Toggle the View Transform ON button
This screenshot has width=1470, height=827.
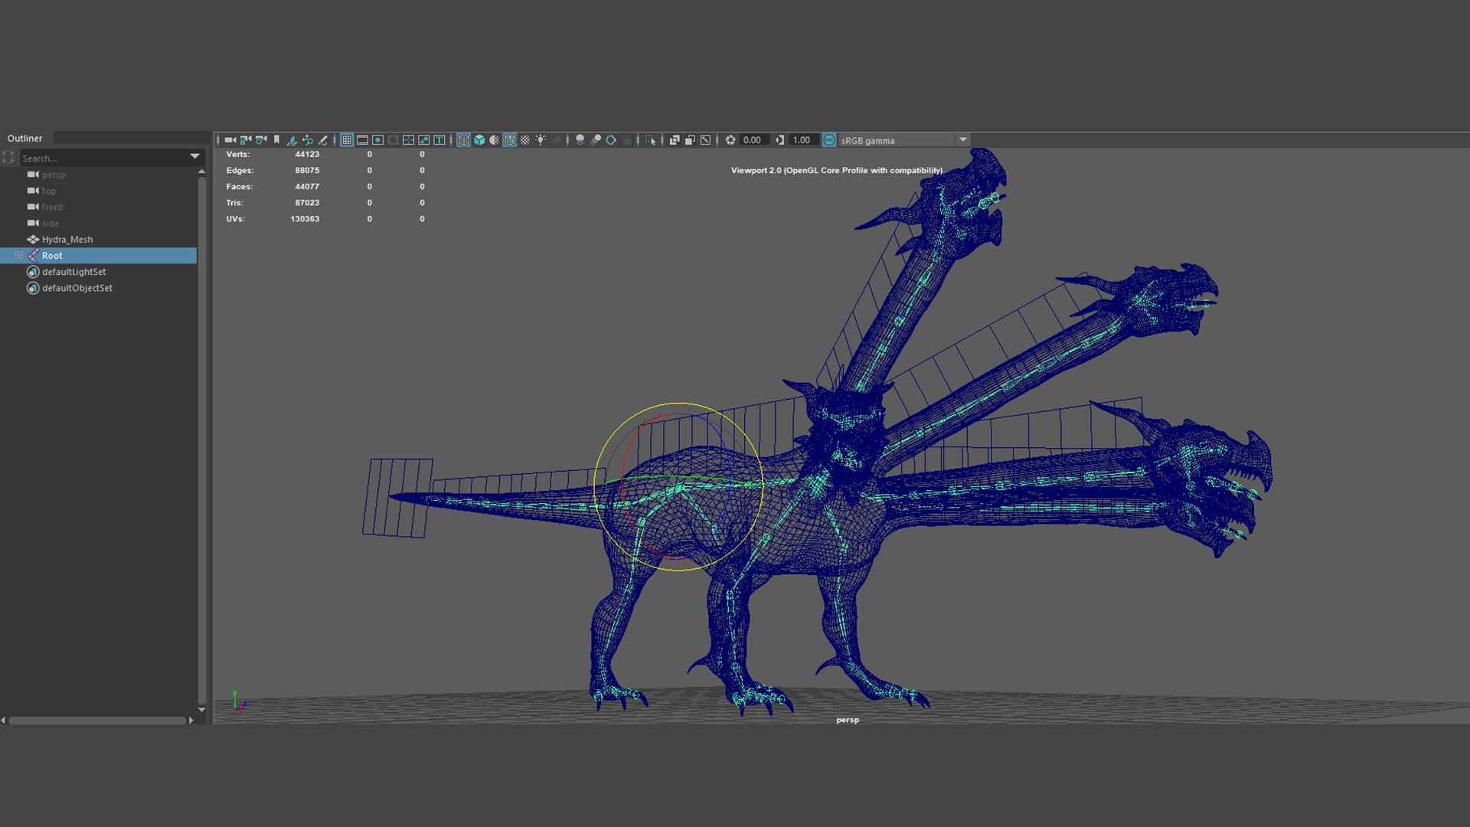click(x=828, y=140)
